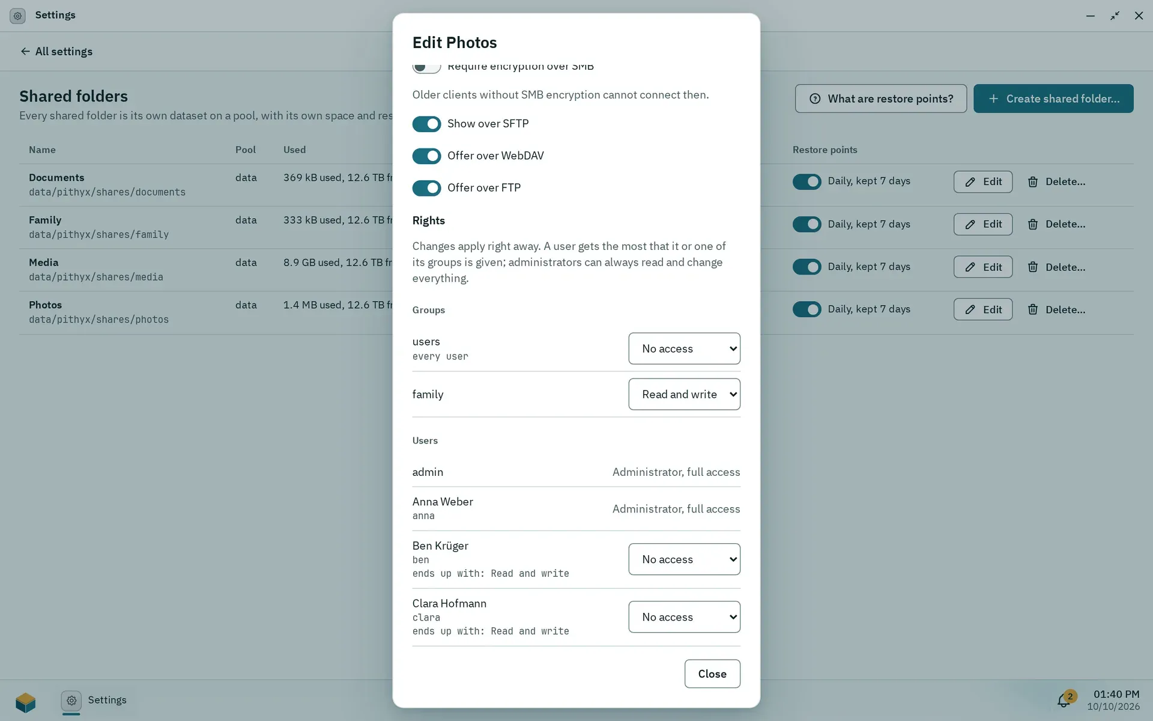Click the Settings gear icon in title bar
Viewport: 1153px width, 721px height.
pyautogui.click(x=17, y=16)
